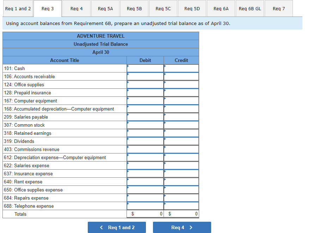The height and width of the screenshot is (233, 313).
Task: Open the Req 1 and 2 tab
Action: coord(18,8)
